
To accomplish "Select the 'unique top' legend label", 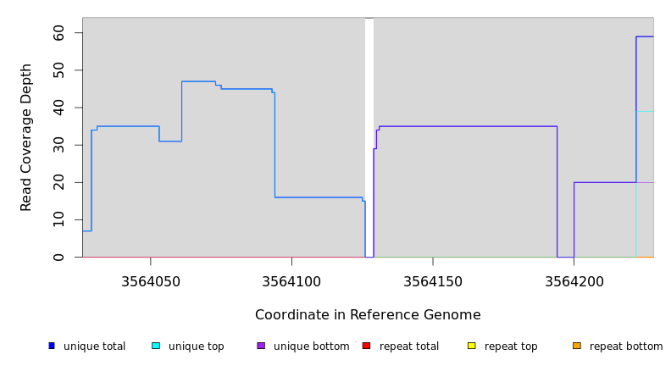I will pyautogui.click(x=196, y=347).
